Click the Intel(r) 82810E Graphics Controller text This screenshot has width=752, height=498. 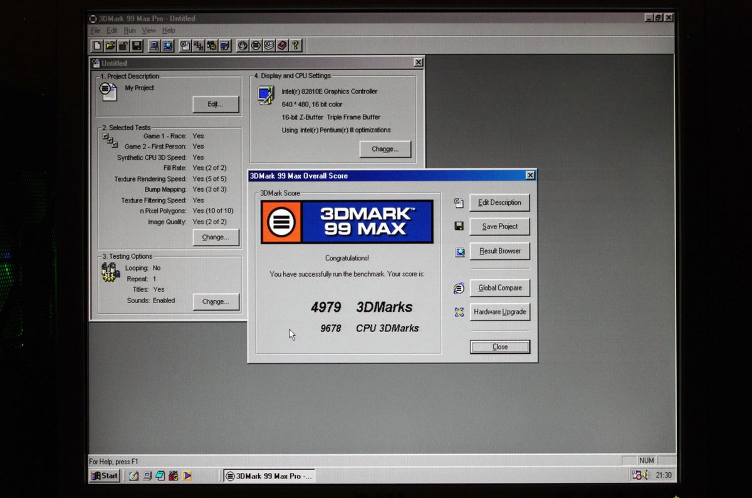coord(330,91)
